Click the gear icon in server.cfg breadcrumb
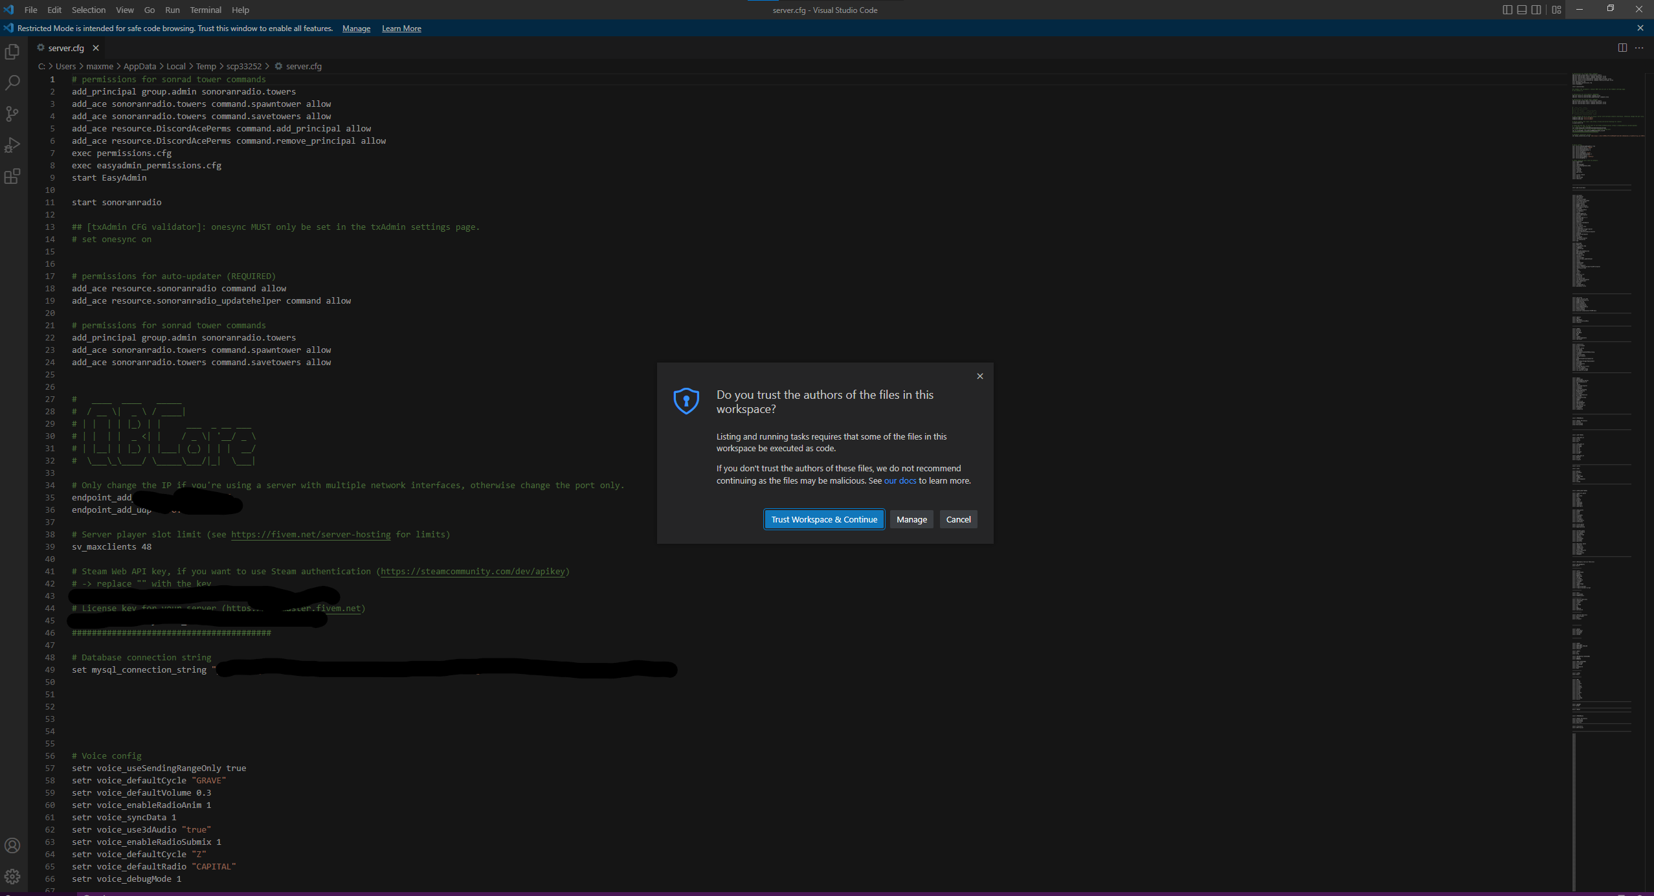Image resolution: width=1654 pixels, height=896 pixels. click(x=278, y=66)
